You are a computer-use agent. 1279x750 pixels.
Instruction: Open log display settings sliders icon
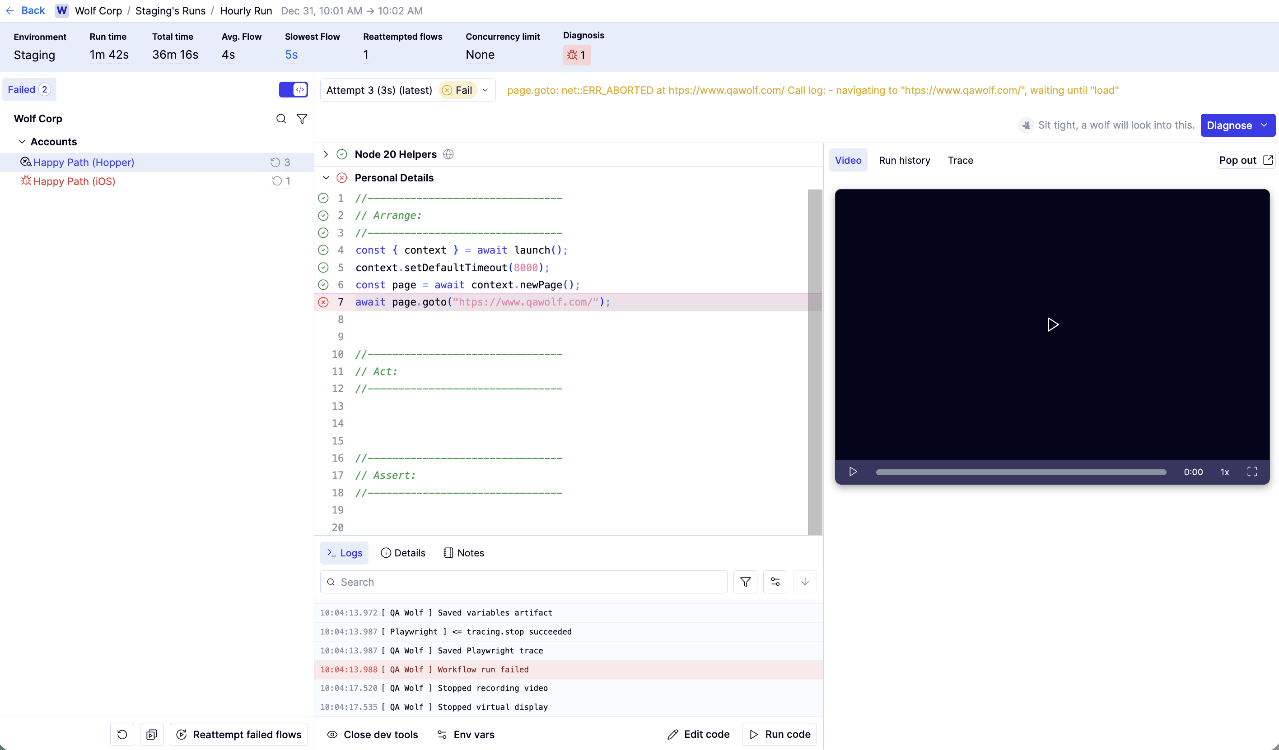pos(775,582)
